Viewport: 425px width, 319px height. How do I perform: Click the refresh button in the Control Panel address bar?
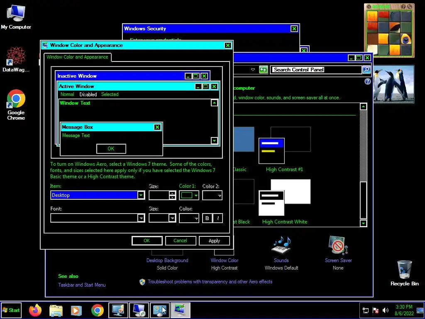click(x=263, y=70)
